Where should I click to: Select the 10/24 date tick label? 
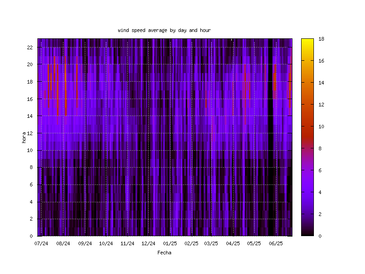[x=106, y=243]
